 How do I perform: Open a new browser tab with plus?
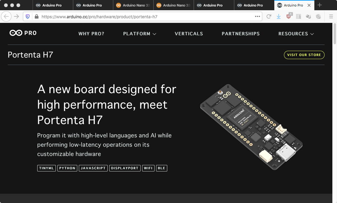click(x=320, y=5)
